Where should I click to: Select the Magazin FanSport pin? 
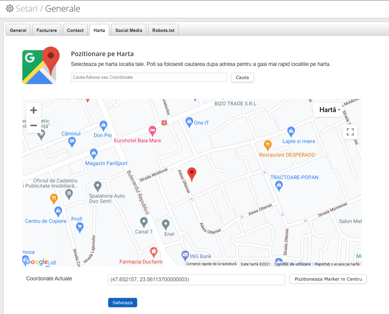point(94,154)
